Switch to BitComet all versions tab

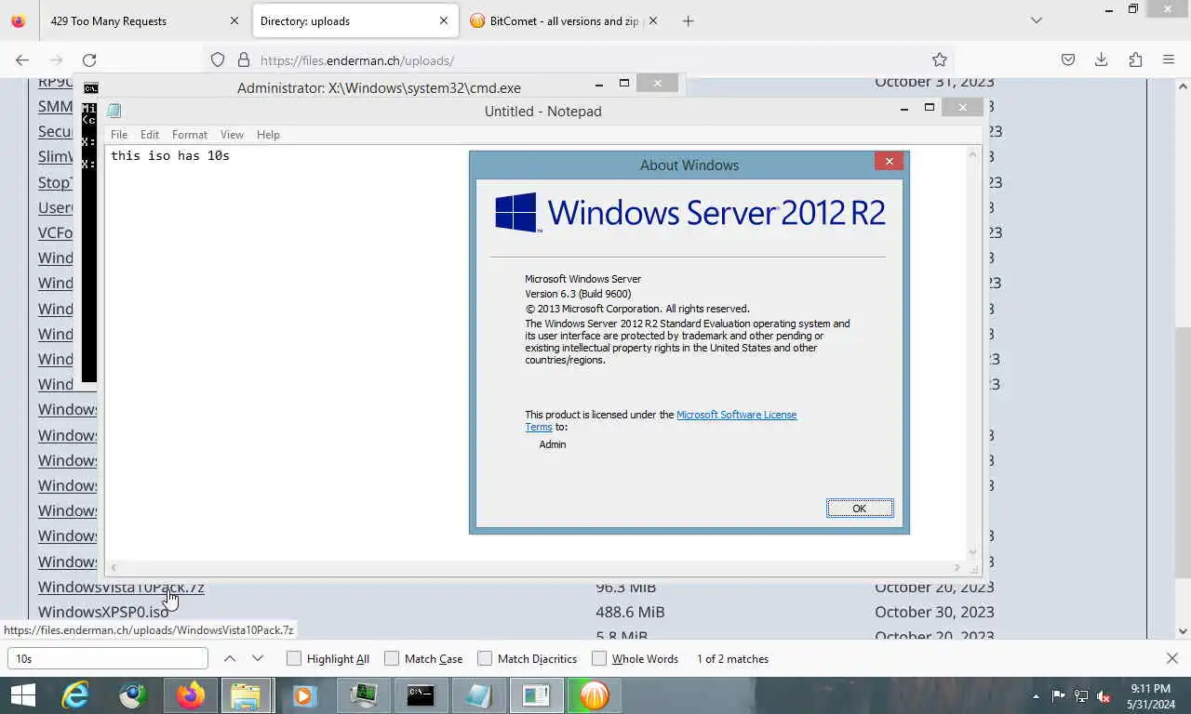tap(565, 20)
